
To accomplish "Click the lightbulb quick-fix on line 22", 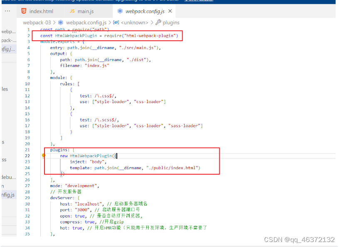I will point(44,156).
